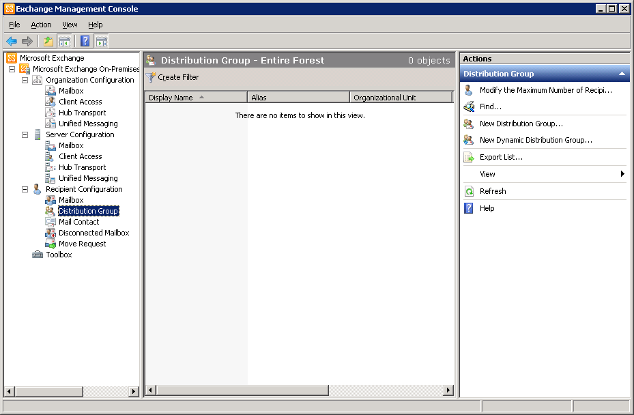Click the tree pane scroll right arrow
The image size is (634, 415).
point(134,392)
